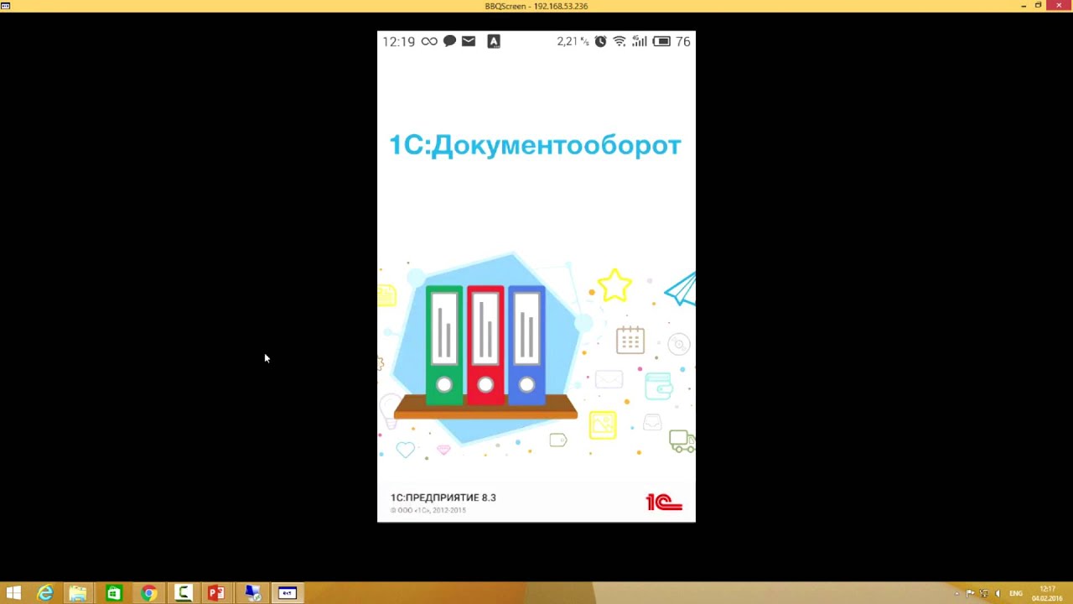Launch Google Chrome from the taskbar
Screen dimensions: 1073x604
click(148, 593)
